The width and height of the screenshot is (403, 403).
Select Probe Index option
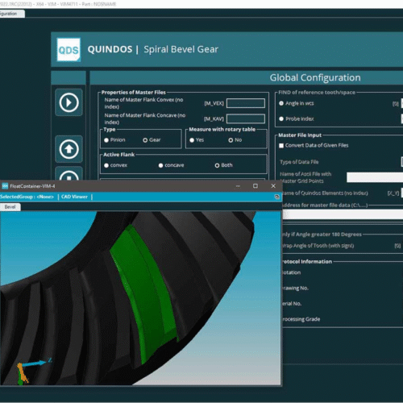pyautogui.click(x=281, y=118)
